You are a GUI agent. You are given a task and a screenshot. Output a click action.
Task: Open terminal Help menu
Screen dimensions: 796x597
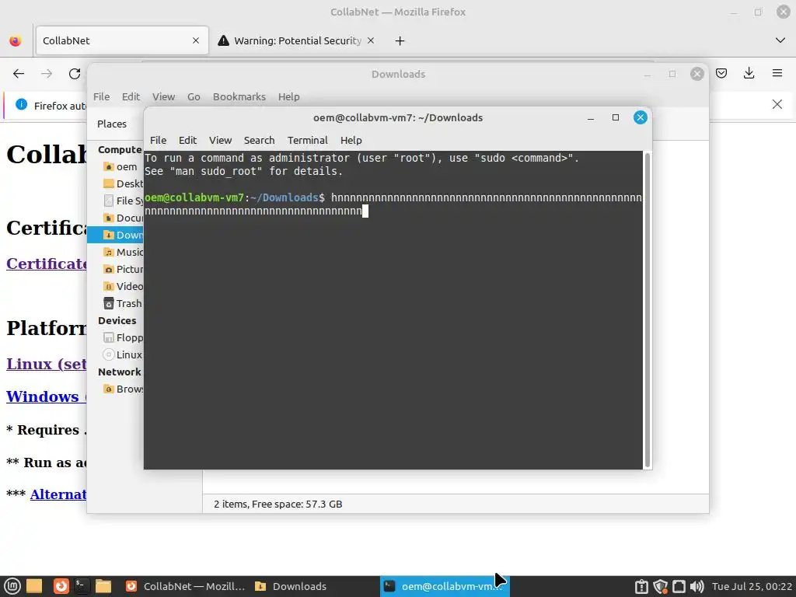tap(351, 140)
